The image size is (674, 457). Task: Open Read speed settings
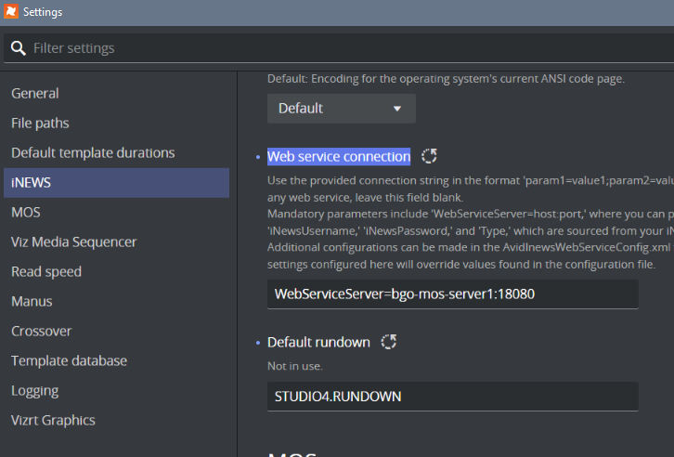(x=46, y=272)
